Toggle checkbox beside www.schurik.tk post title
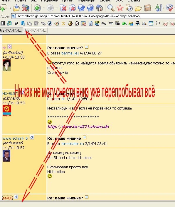 (85, 137)
